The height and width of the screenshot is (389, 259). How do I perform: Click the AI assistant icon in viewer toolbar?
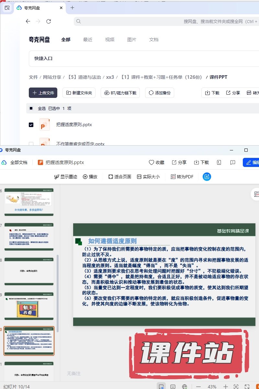tap(207, 177)
